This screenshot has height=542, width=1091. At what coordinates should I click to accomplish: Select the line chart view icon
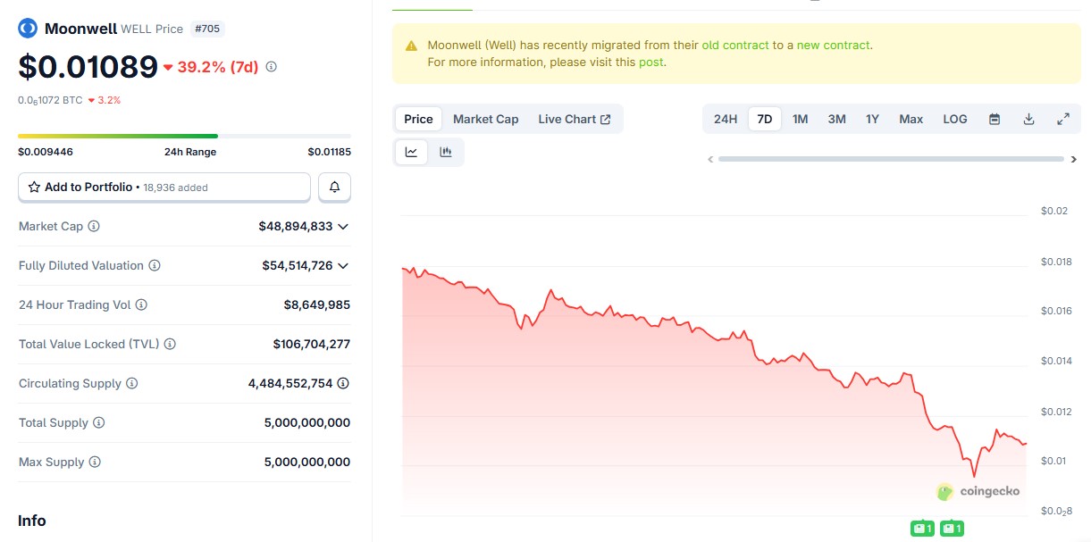tap(411, 152)
